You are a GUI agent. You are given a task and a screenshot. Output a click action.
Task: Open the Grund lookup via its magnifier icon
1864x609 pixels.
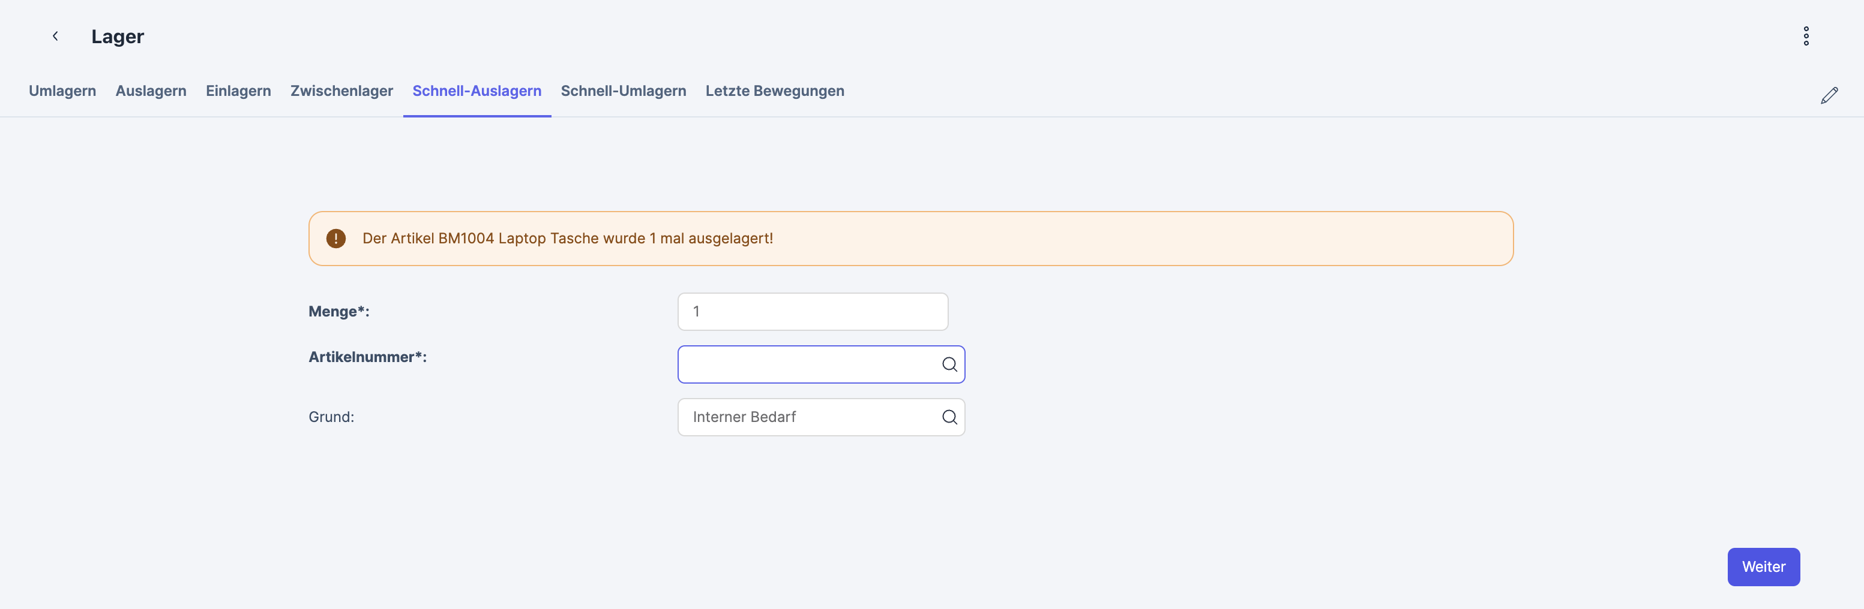(x=949, y=418)
